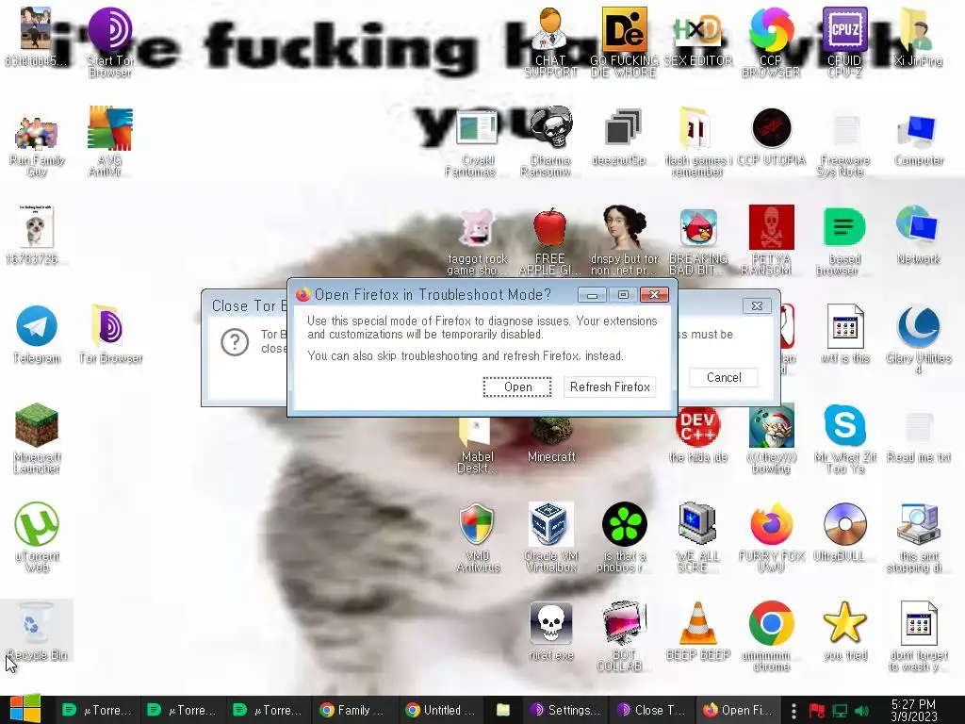965x724 pixels.
Task: Select the dont forget to wash file
Action: click(x=918, y=635)
